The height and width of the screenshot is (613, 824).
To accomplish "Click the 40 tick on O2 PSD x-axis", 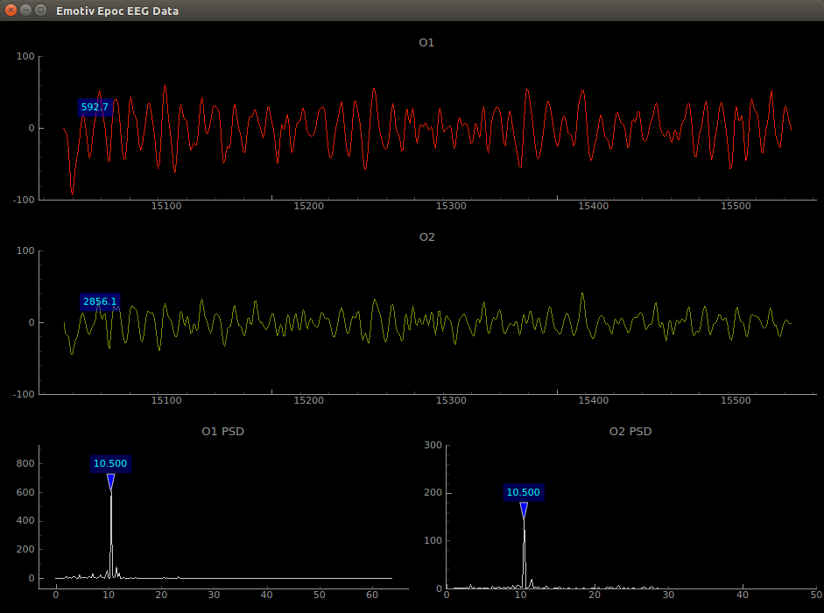I will (x=743, y=595).
